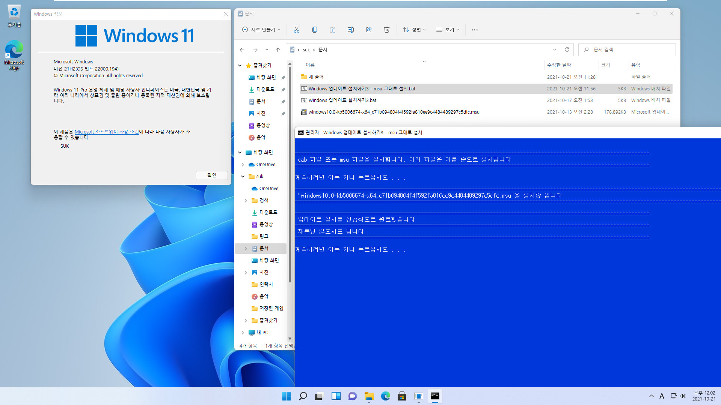Collapse the suk tree node

[x=243, y=176]
